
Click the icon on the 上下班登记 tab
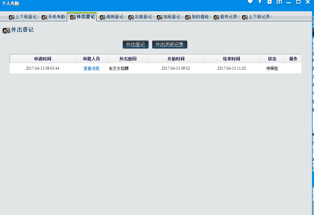point(12,17)
